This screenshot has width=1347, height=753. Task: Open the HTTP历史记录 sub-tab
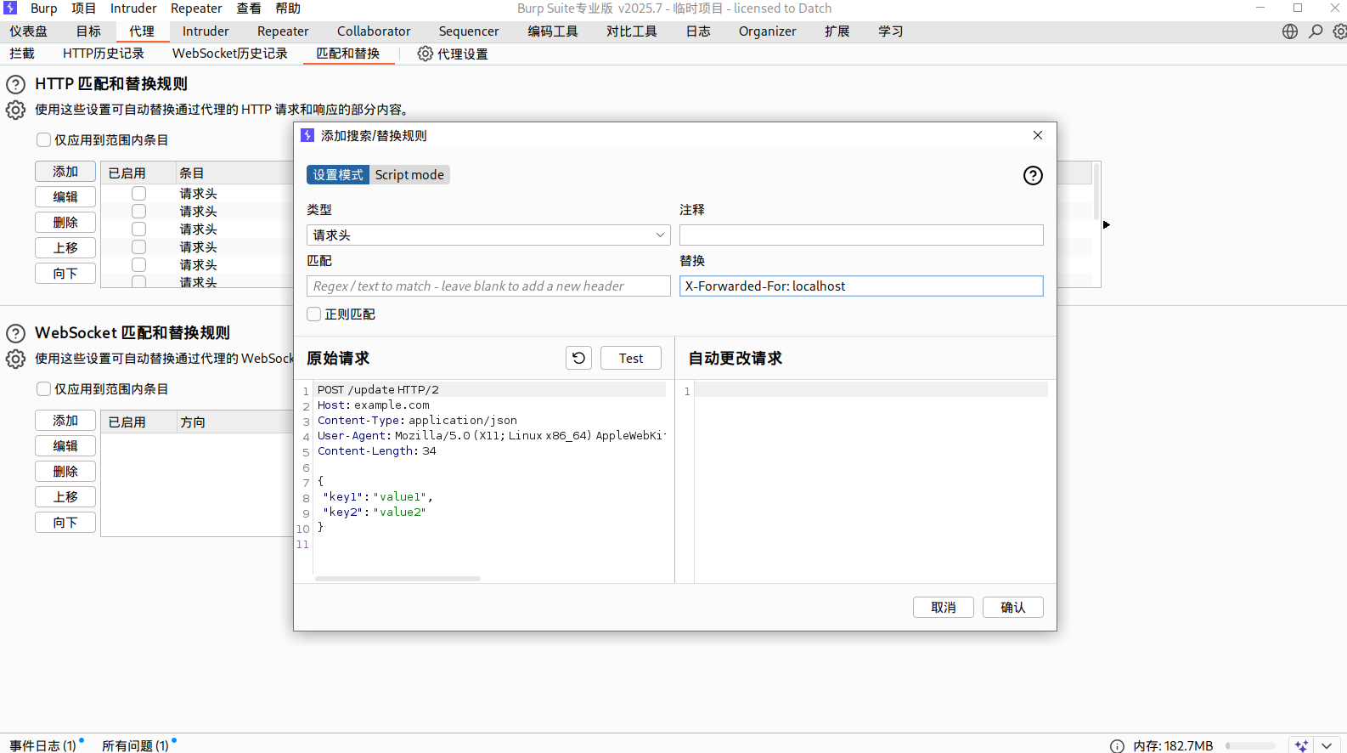(104, 54)
